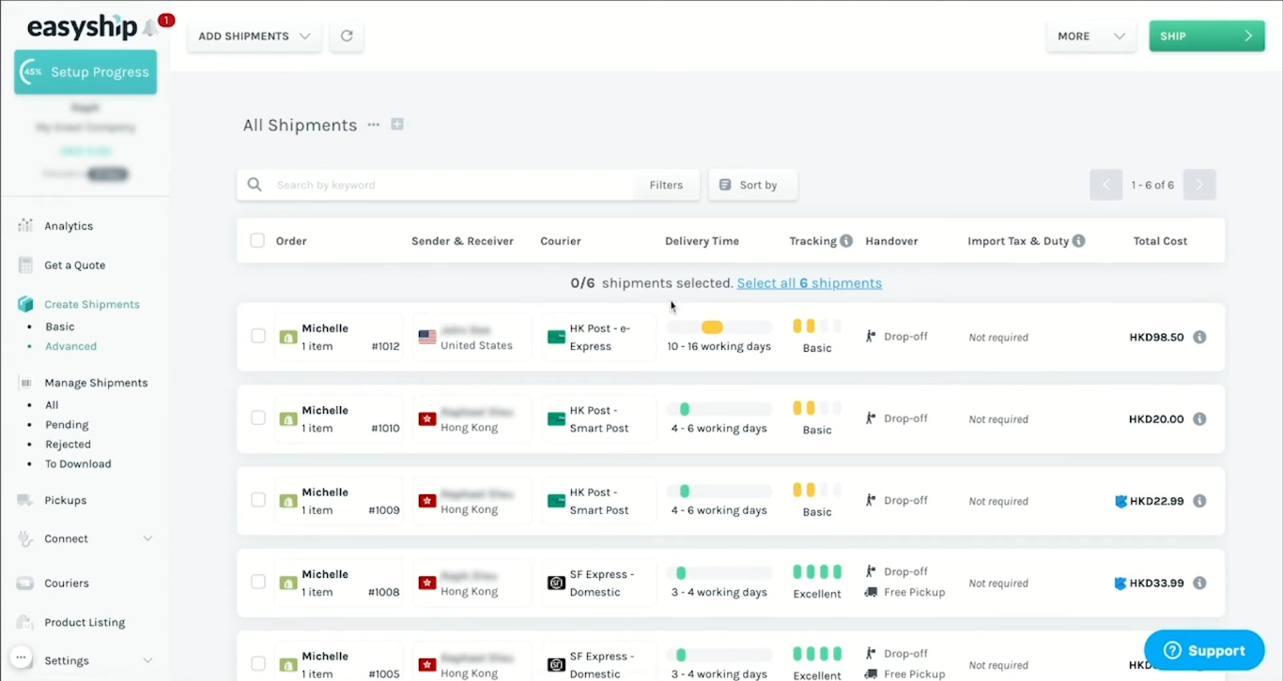Open Advanced under Create Shipments
This screenshot has height=681, width=1283.
point(70,346)
